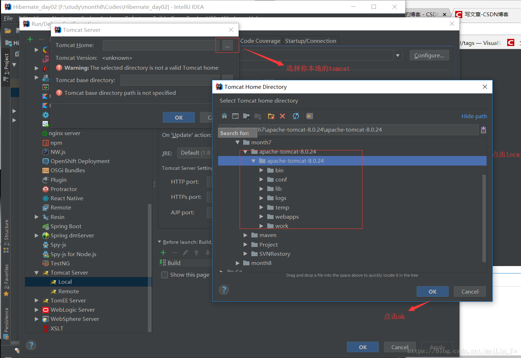
Task: Switch to the Code Coverage tab
Action: pyautogui.click(x=260, y=41)
